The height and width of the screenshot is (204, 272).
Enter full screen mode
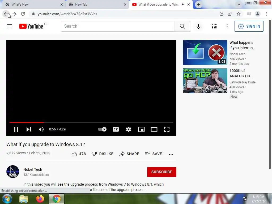point(167,129)
